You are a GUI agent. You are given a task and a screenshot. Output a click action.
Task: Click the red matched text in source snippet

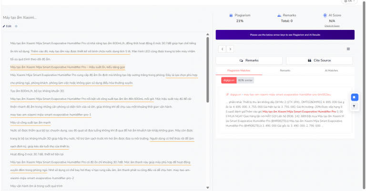pos(299,112)
